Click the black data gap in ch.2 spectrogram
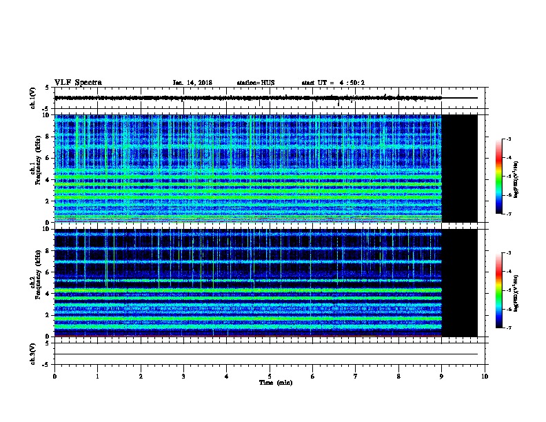The image size is (546, 422). pyautogui.click(x=459, y=283)
